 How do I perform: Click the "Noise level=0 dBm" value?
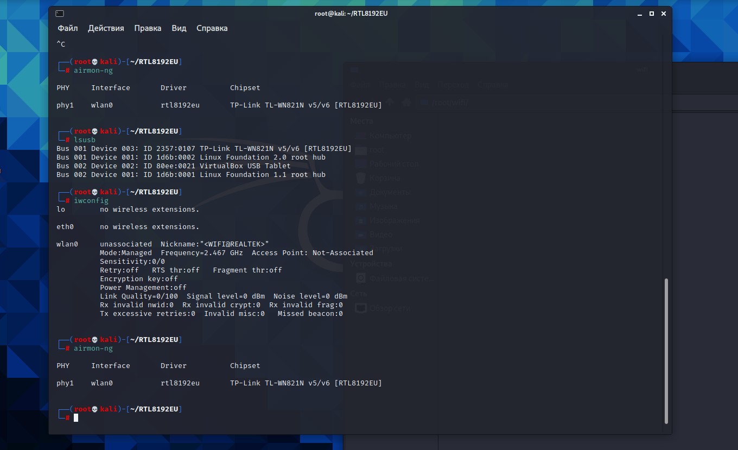click(x=310, y=296)
